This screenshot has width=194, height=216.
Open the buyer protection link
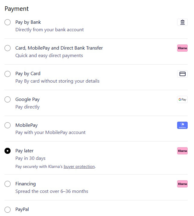[79, 166]
